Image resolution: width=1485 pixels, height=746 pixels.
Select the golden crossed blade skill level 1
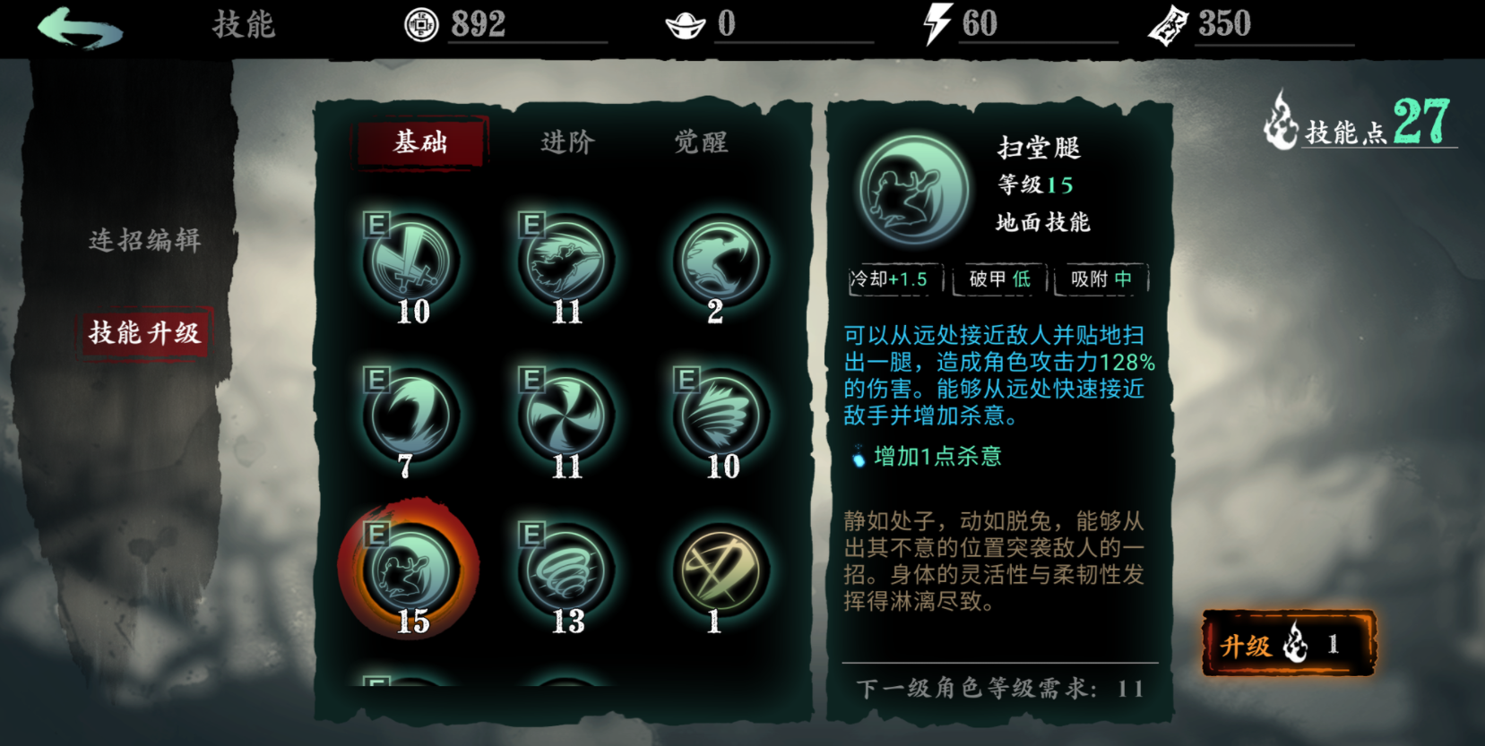tap(721, 570)
